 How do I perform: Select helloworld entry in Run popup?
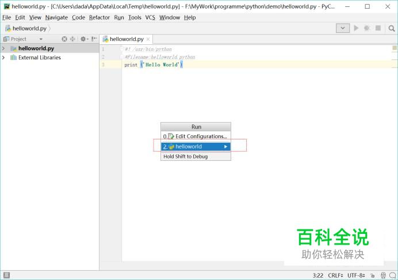(x=196, y=146)
